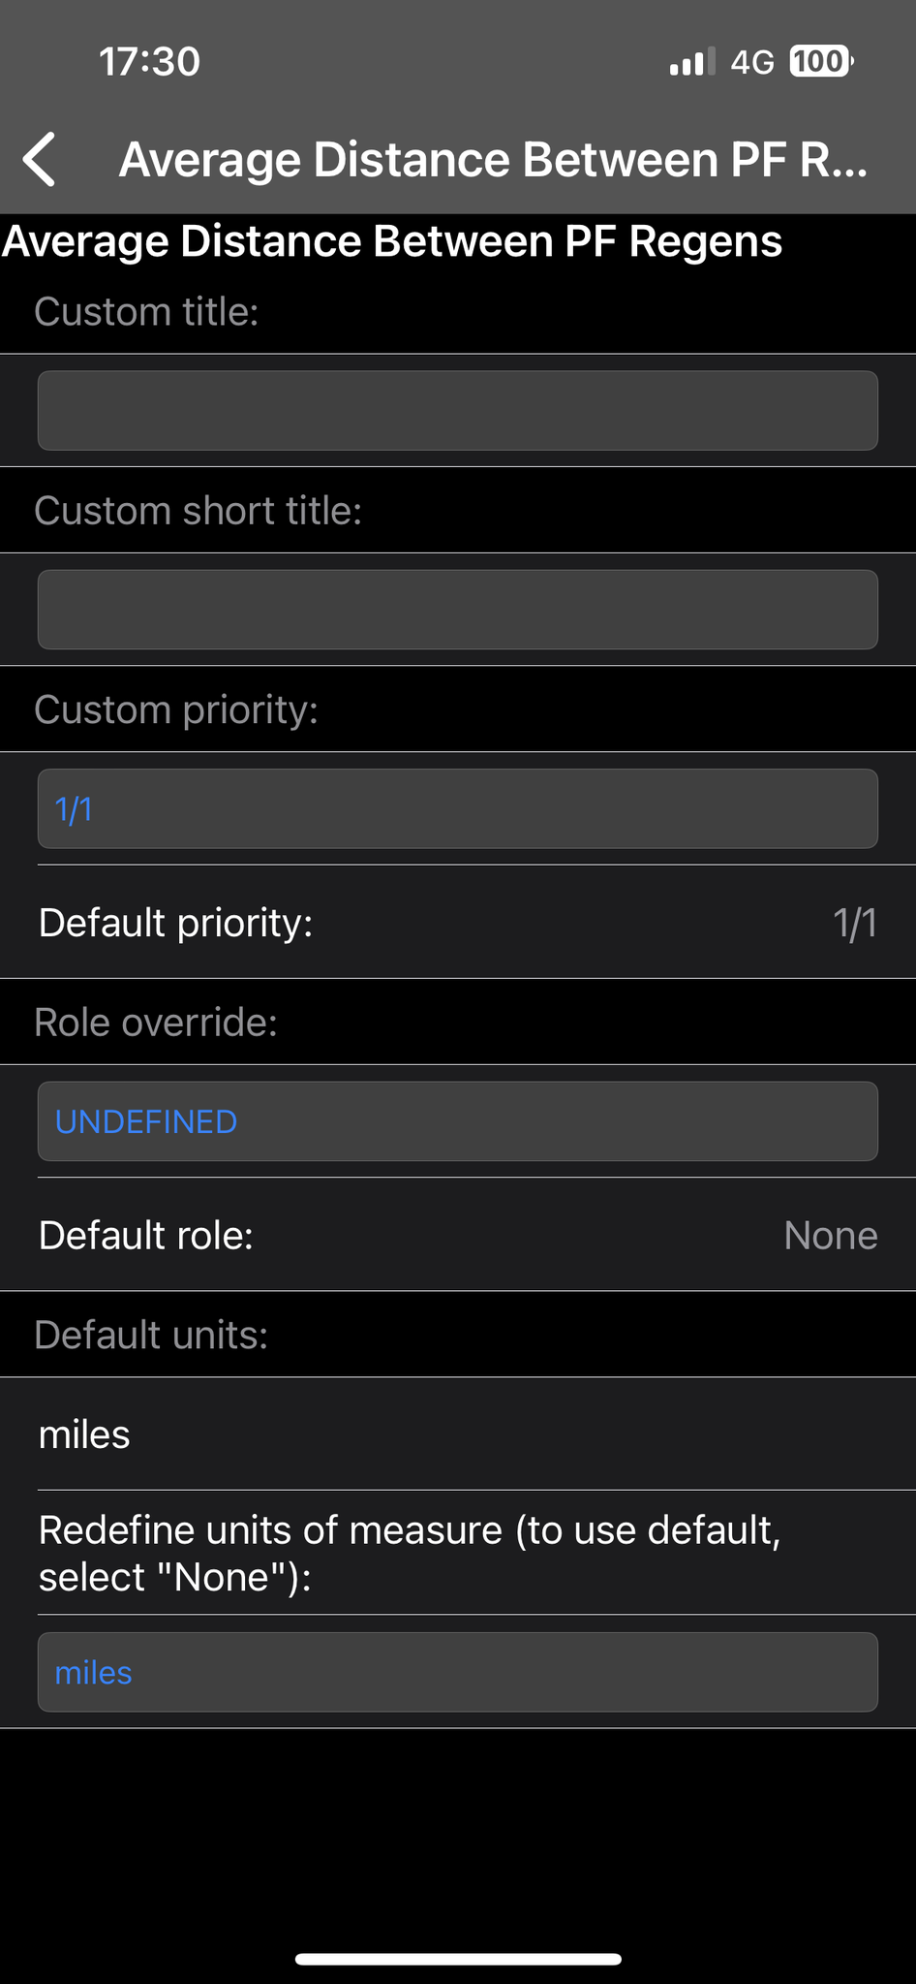Tap the default units miles row
This screenshot has height=1984, width=916.
tap(458, 1433)
